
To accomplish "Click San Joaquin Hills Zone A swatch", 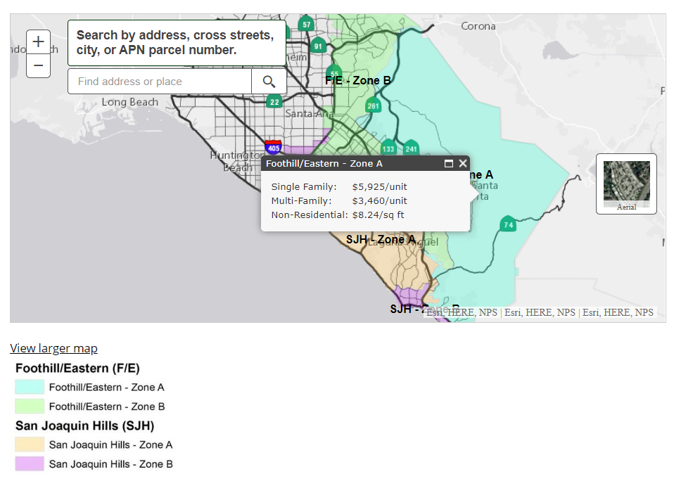I will coord(30,445).
